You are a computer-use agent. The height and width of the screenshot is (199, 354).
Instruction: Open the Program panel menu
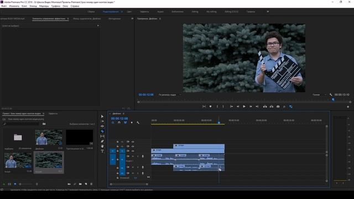pos(160,19)
